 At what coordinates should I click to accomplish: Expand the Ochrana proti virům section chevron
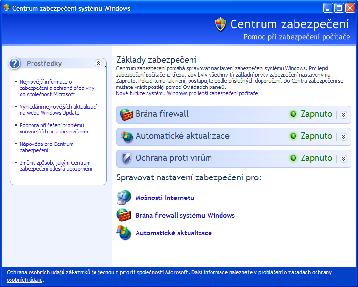click(x=343, y=159)
